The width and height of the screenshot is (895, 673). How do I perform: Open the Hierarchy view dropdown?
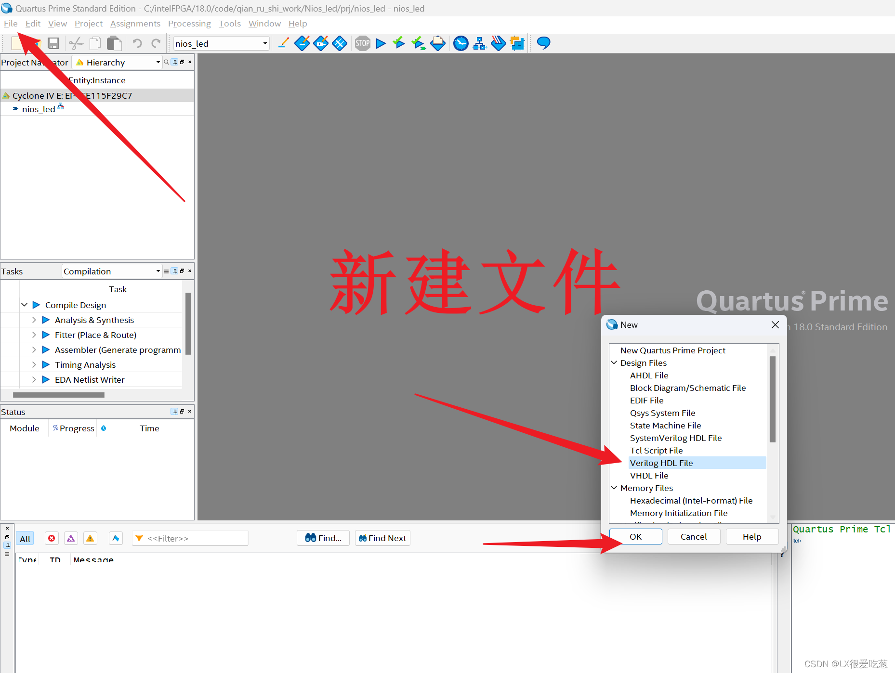coord(158,62)
